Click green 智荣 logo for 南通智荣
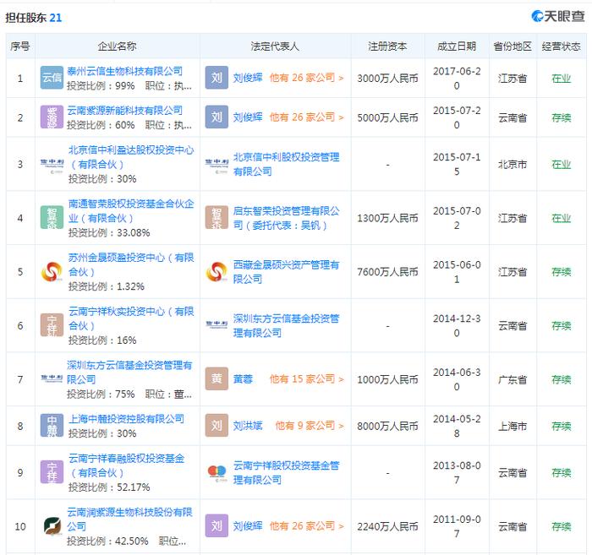Screen dimensions: 592x555 52,218
